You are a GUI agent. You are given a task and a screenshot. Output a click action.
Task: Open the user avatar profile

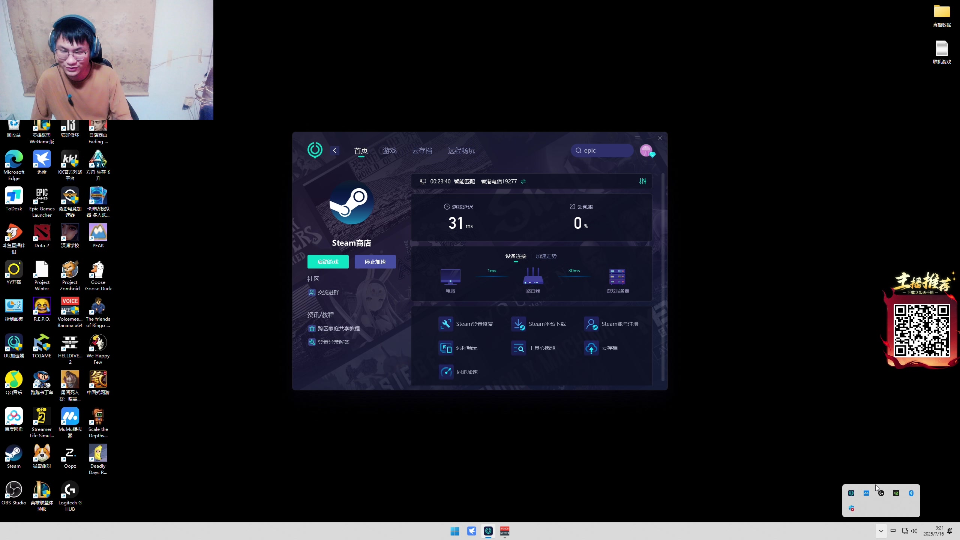pos(646,150)
